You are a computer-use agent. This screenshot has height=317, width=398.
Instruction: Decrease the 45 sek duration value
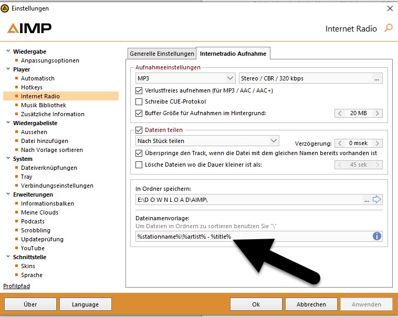click(x=340, y=165)
